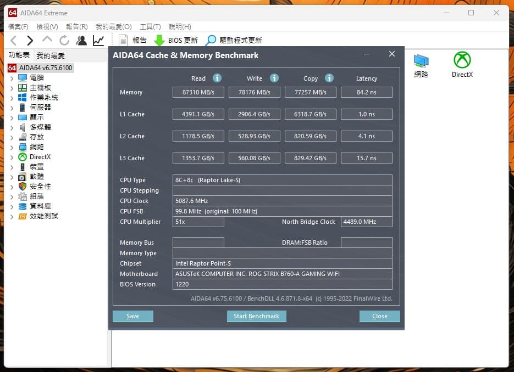Expand the 裝置 tree node
The width and height of the screenshot is (514, 372).
coord(12,167)
